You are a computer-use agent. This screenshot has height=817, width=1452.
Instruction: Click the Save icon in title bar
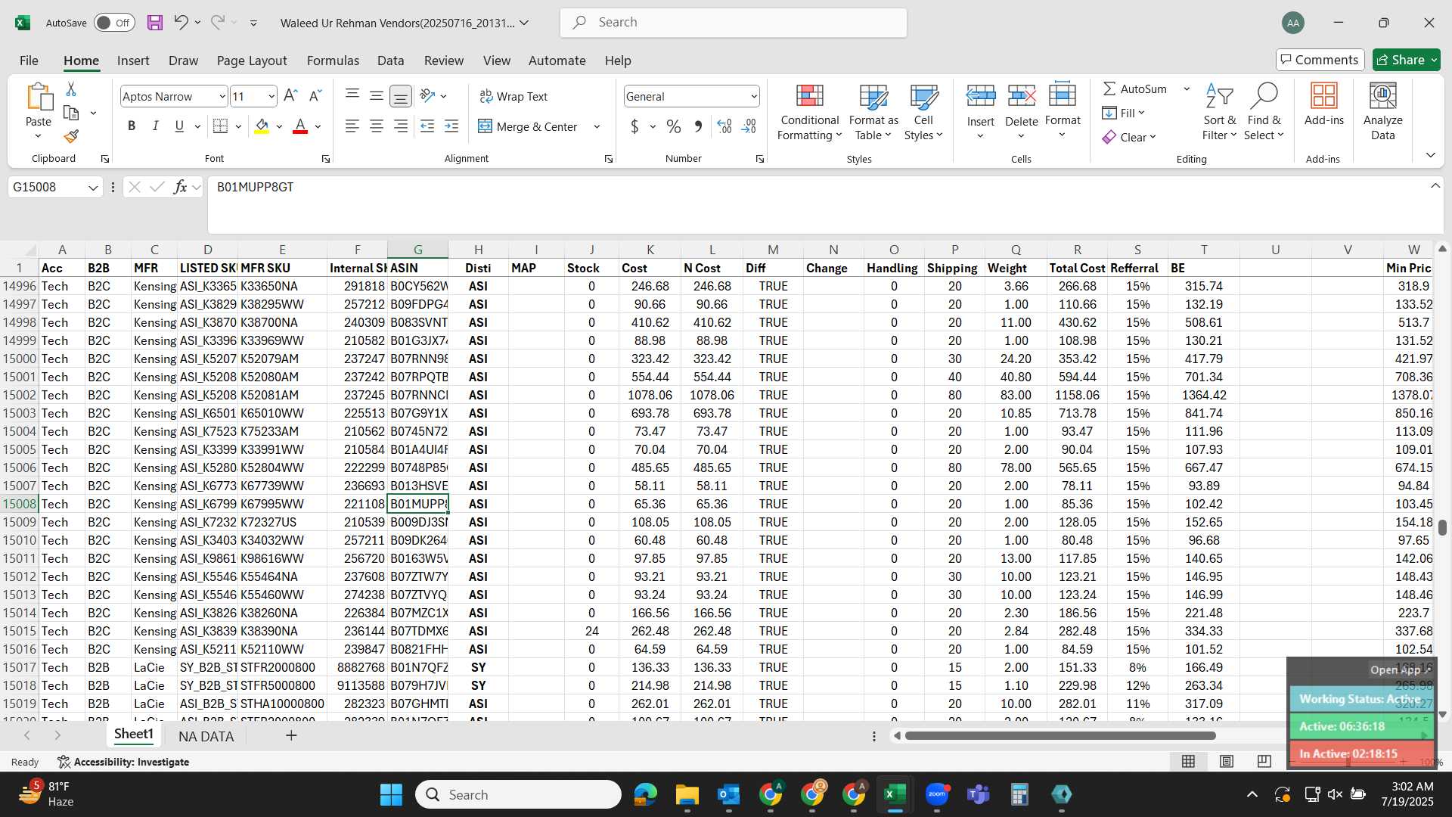tap(155, 23)
